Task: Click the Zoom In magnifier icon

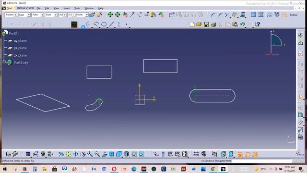Action: tap(90, 154)
